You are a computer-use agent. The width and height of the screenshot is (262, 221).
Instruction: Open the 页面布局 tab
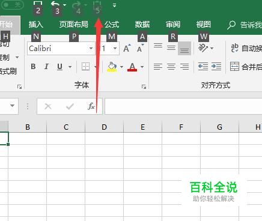pos(74,25)
